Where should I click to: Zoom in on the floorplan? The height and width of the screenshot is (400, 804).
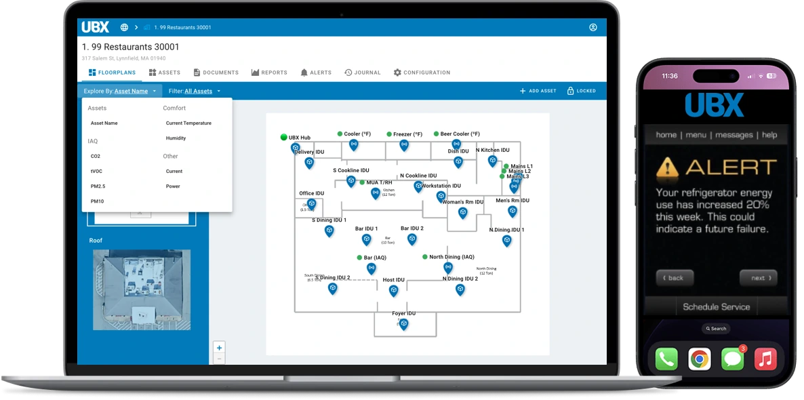pyautogui.click(x=220, y=348)
